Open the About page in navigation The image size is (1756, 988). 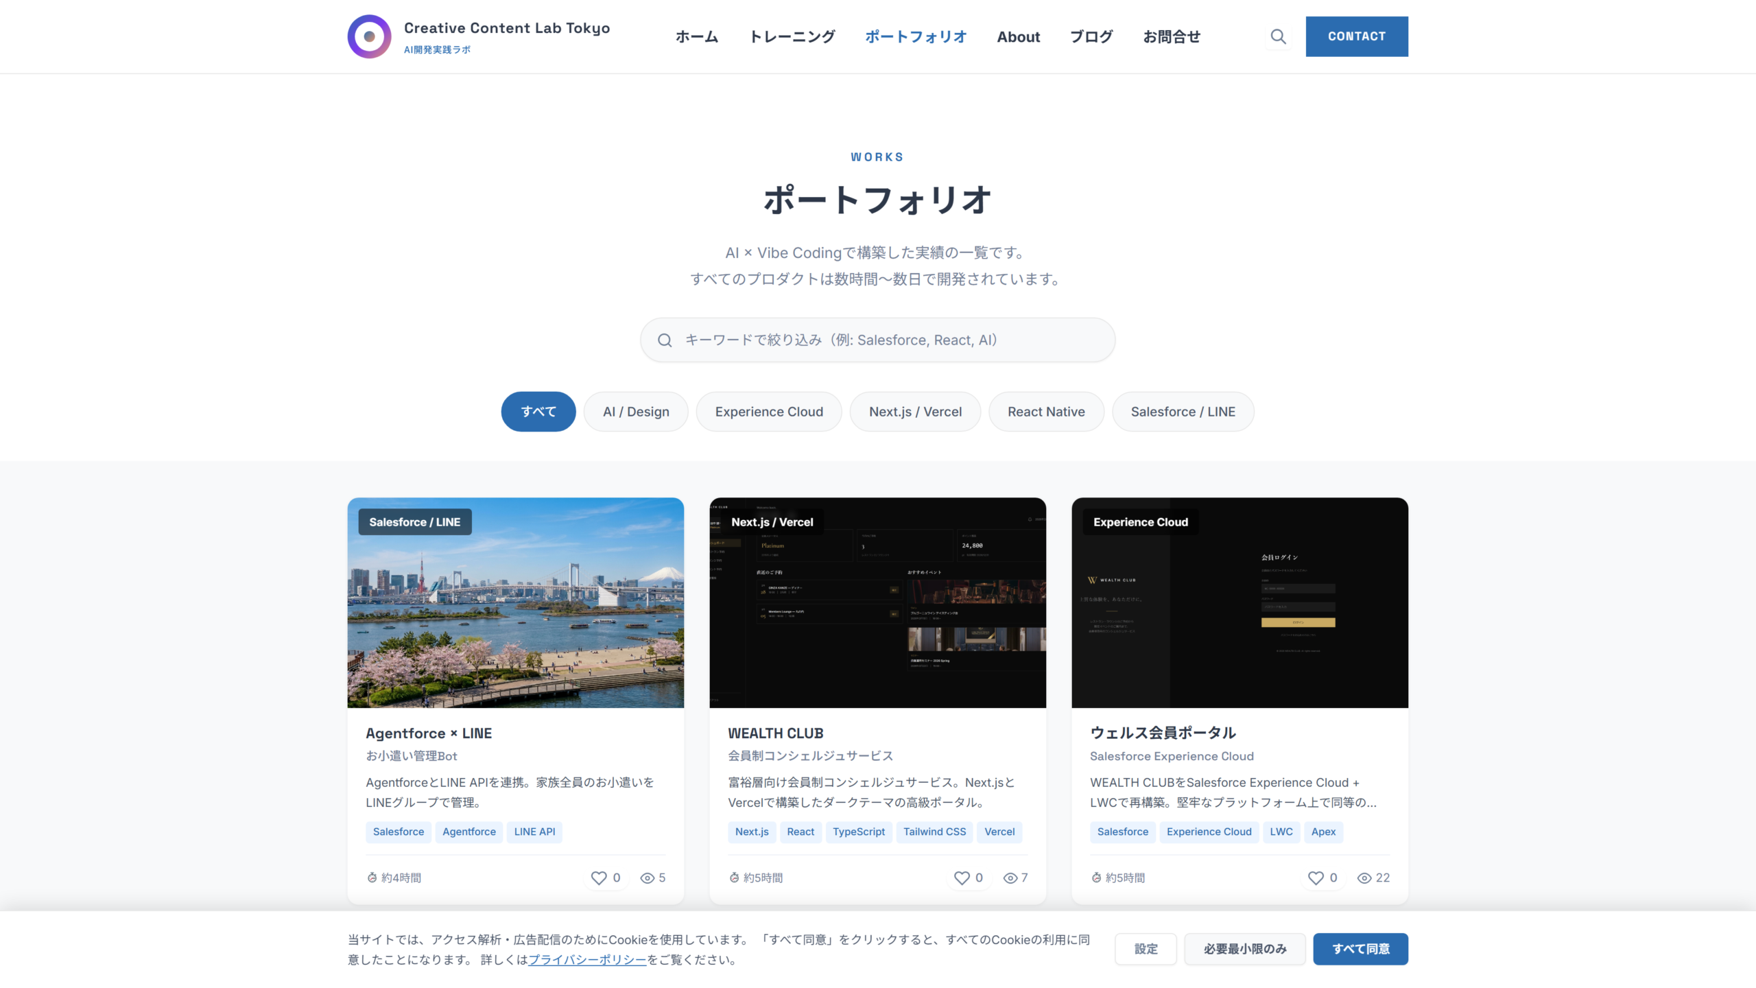[x=1018, y=37]
